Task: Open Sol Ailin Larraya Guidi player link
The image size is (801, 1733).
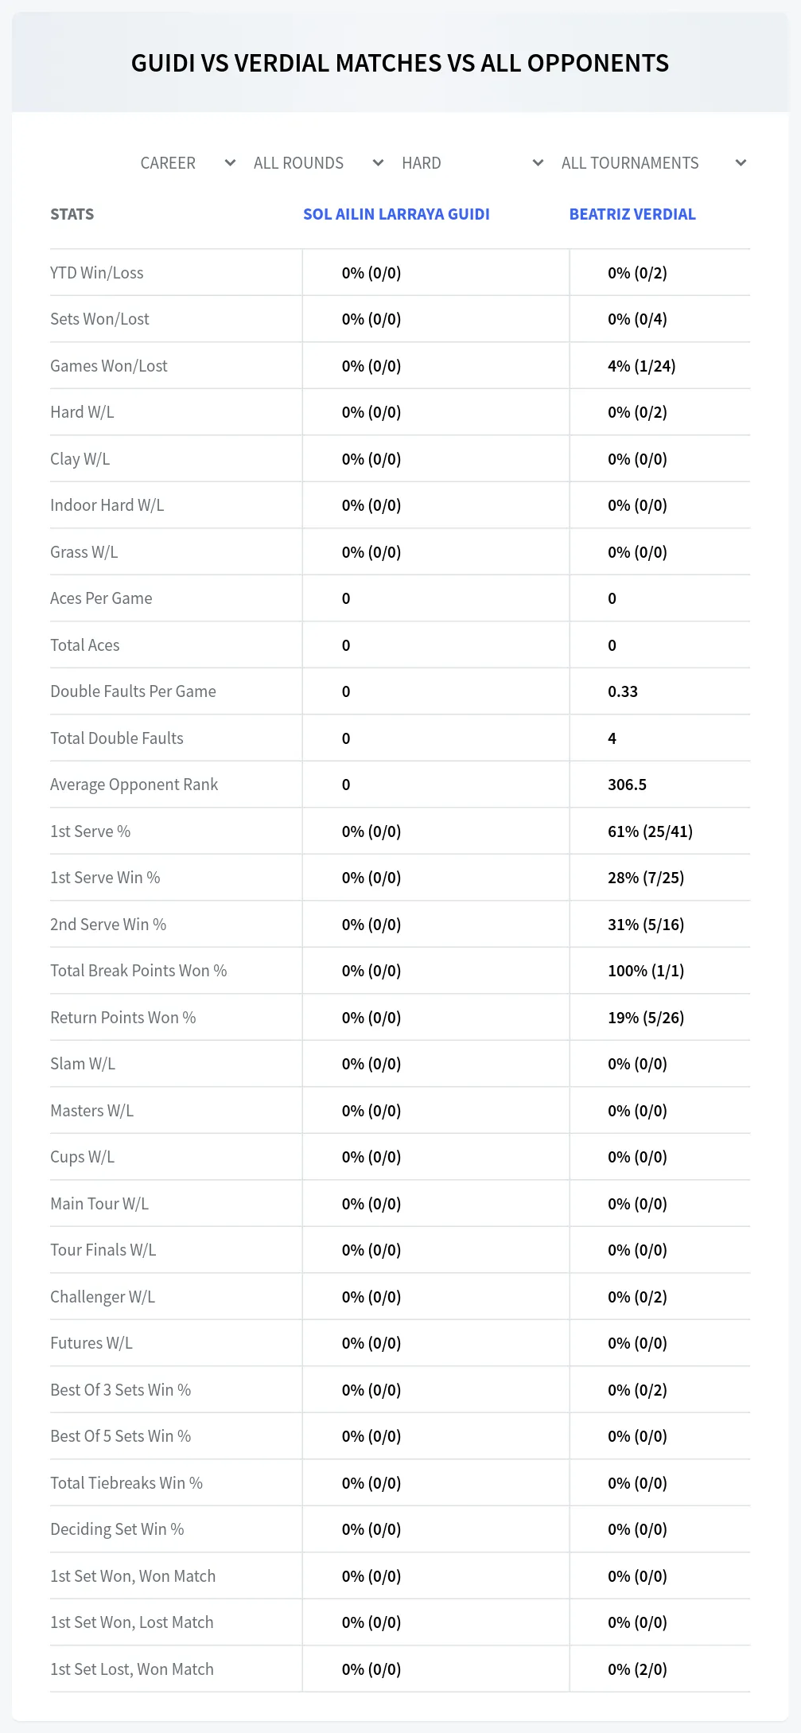Action: (396, 214)
